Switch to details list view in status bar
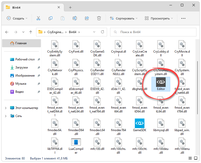Image resolution: width=201 pixels, height=163 pixels. (190, 158)
